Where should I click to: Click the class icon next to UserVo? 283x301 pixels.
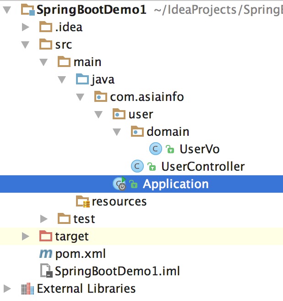pyautogui.click(x=155, y=149)
